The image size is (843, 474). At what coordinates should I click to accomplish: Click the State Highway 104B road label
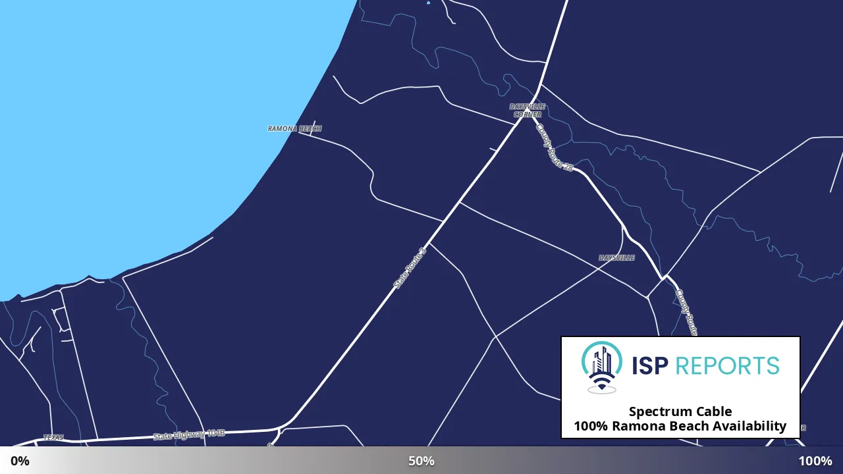click(189, 435)
